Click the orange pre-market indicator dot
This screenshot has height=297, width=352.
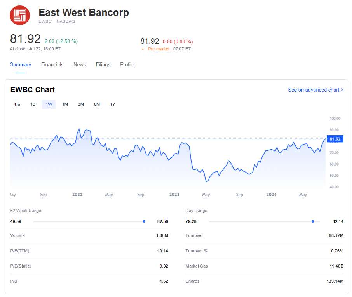[143, 49]
